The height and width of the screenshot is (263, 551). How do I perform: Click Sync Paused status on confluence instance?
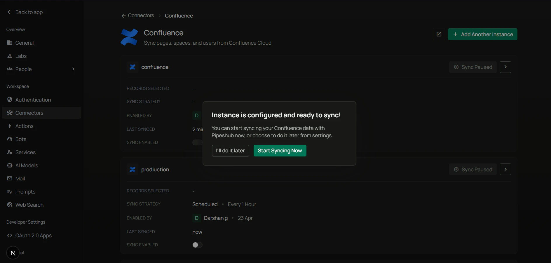473,67
